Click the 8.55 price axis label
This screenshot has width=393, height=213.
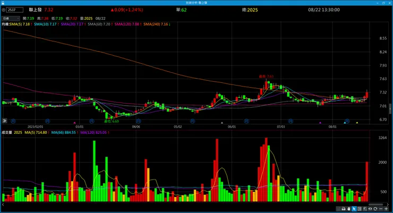(383, 38)
